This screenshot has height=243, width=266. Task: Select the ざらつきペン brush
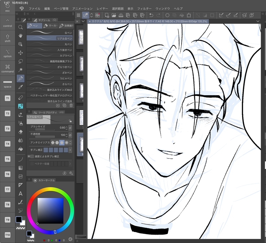click(x=50, y=67)
